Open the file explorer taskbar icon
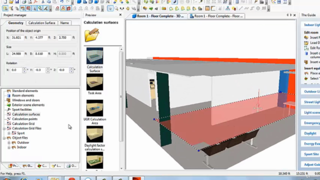This screenshot has width=320, height=180. 55,178
